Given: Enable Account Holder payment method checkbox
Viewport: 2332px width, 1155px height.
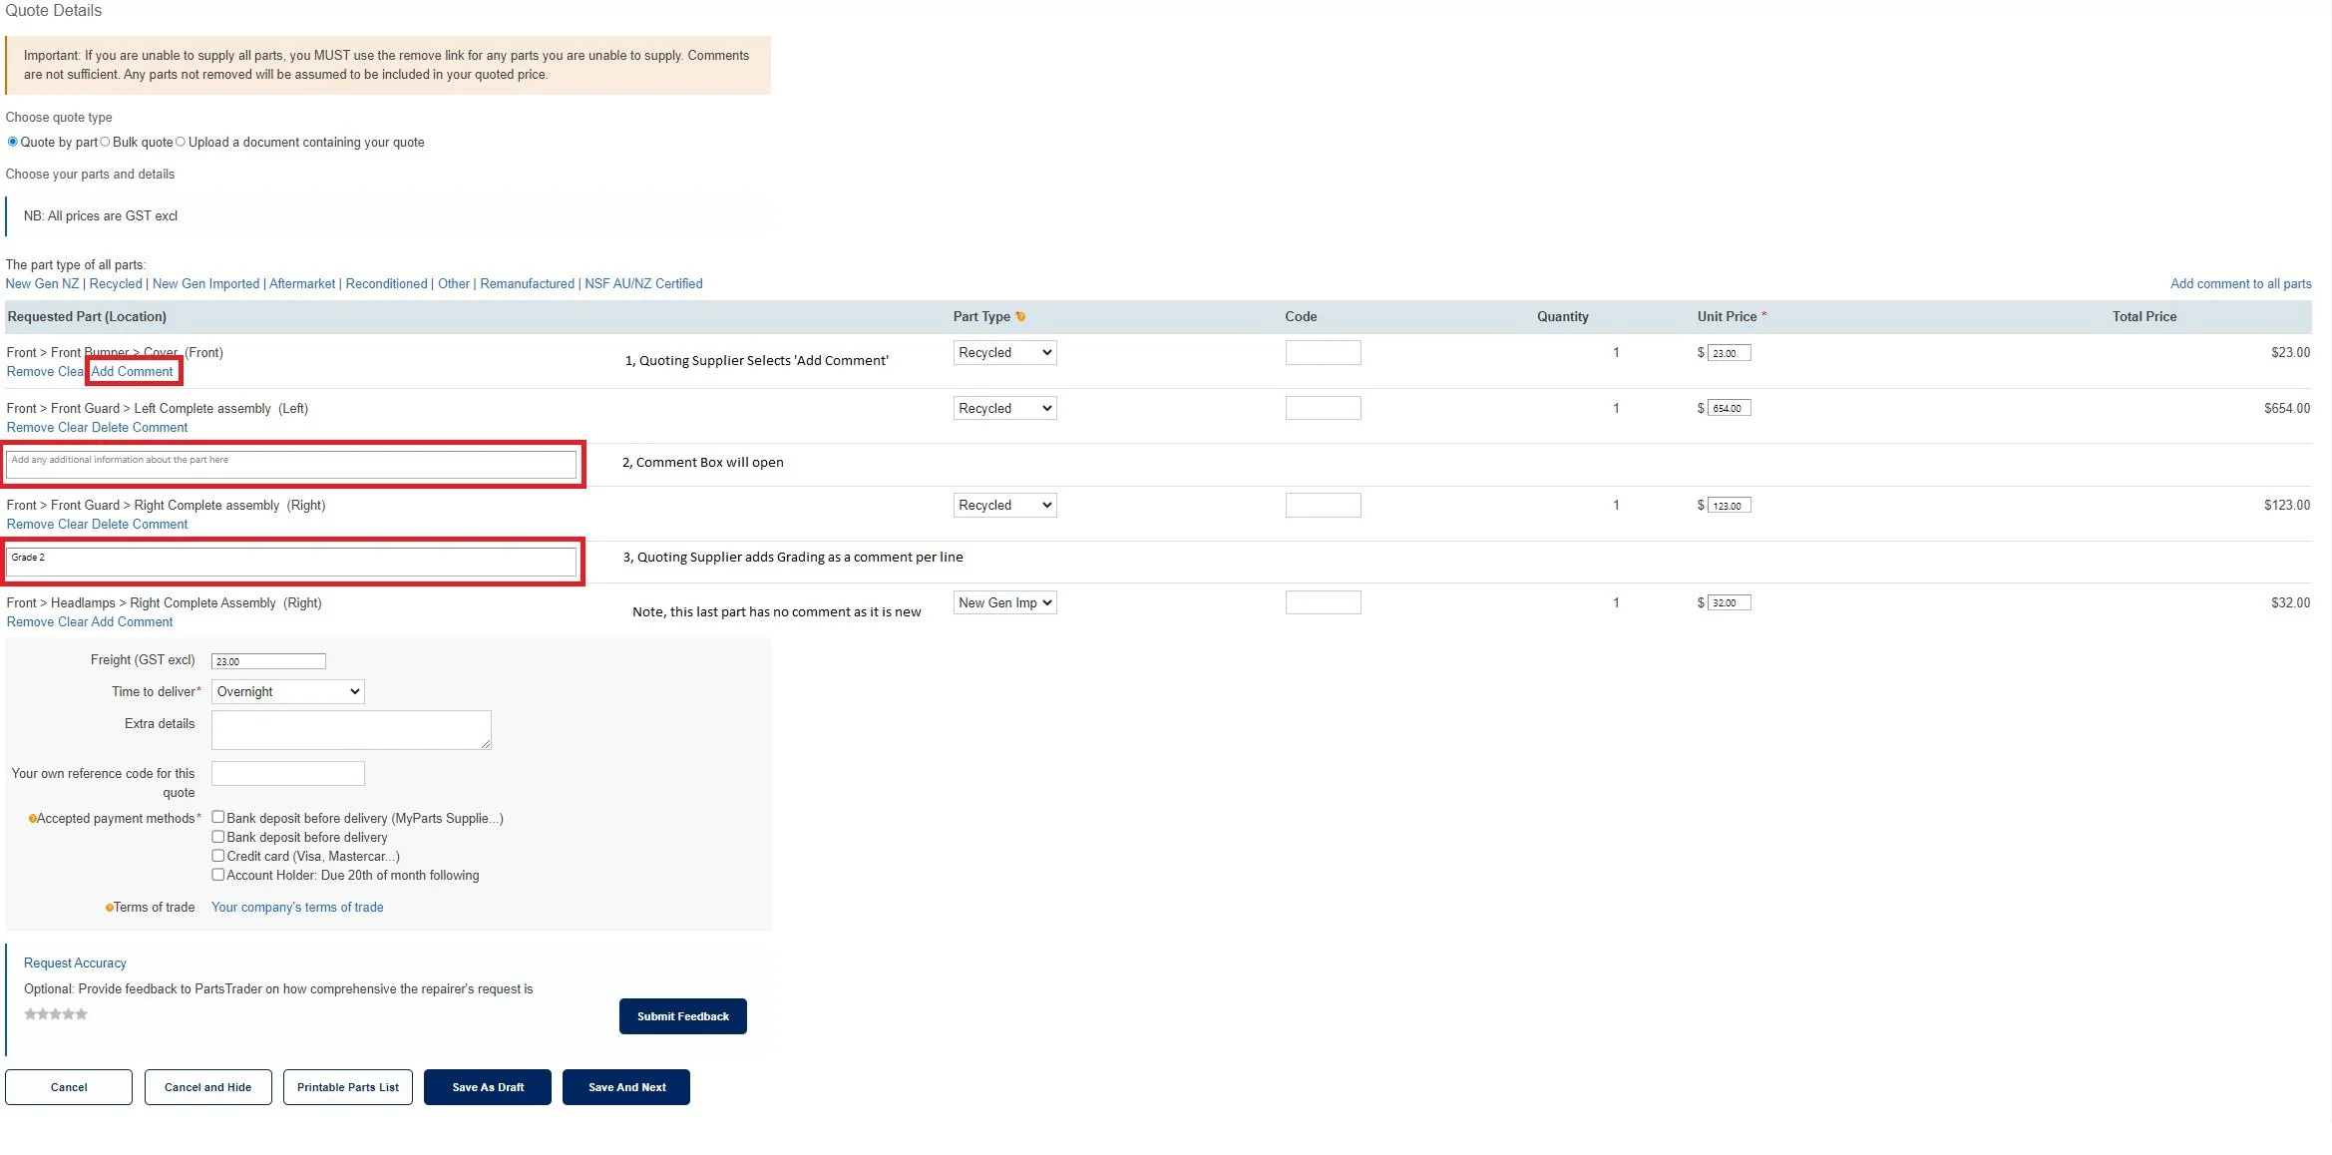Looking at the screenshot, I should [217, 875].
